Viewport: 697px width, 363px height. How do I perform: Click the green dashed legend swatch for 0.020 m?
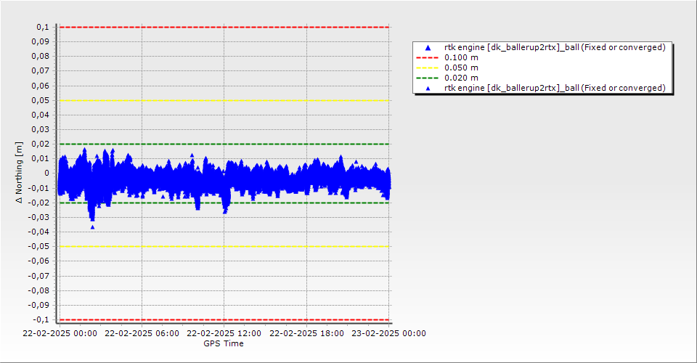tap(427, 78)
